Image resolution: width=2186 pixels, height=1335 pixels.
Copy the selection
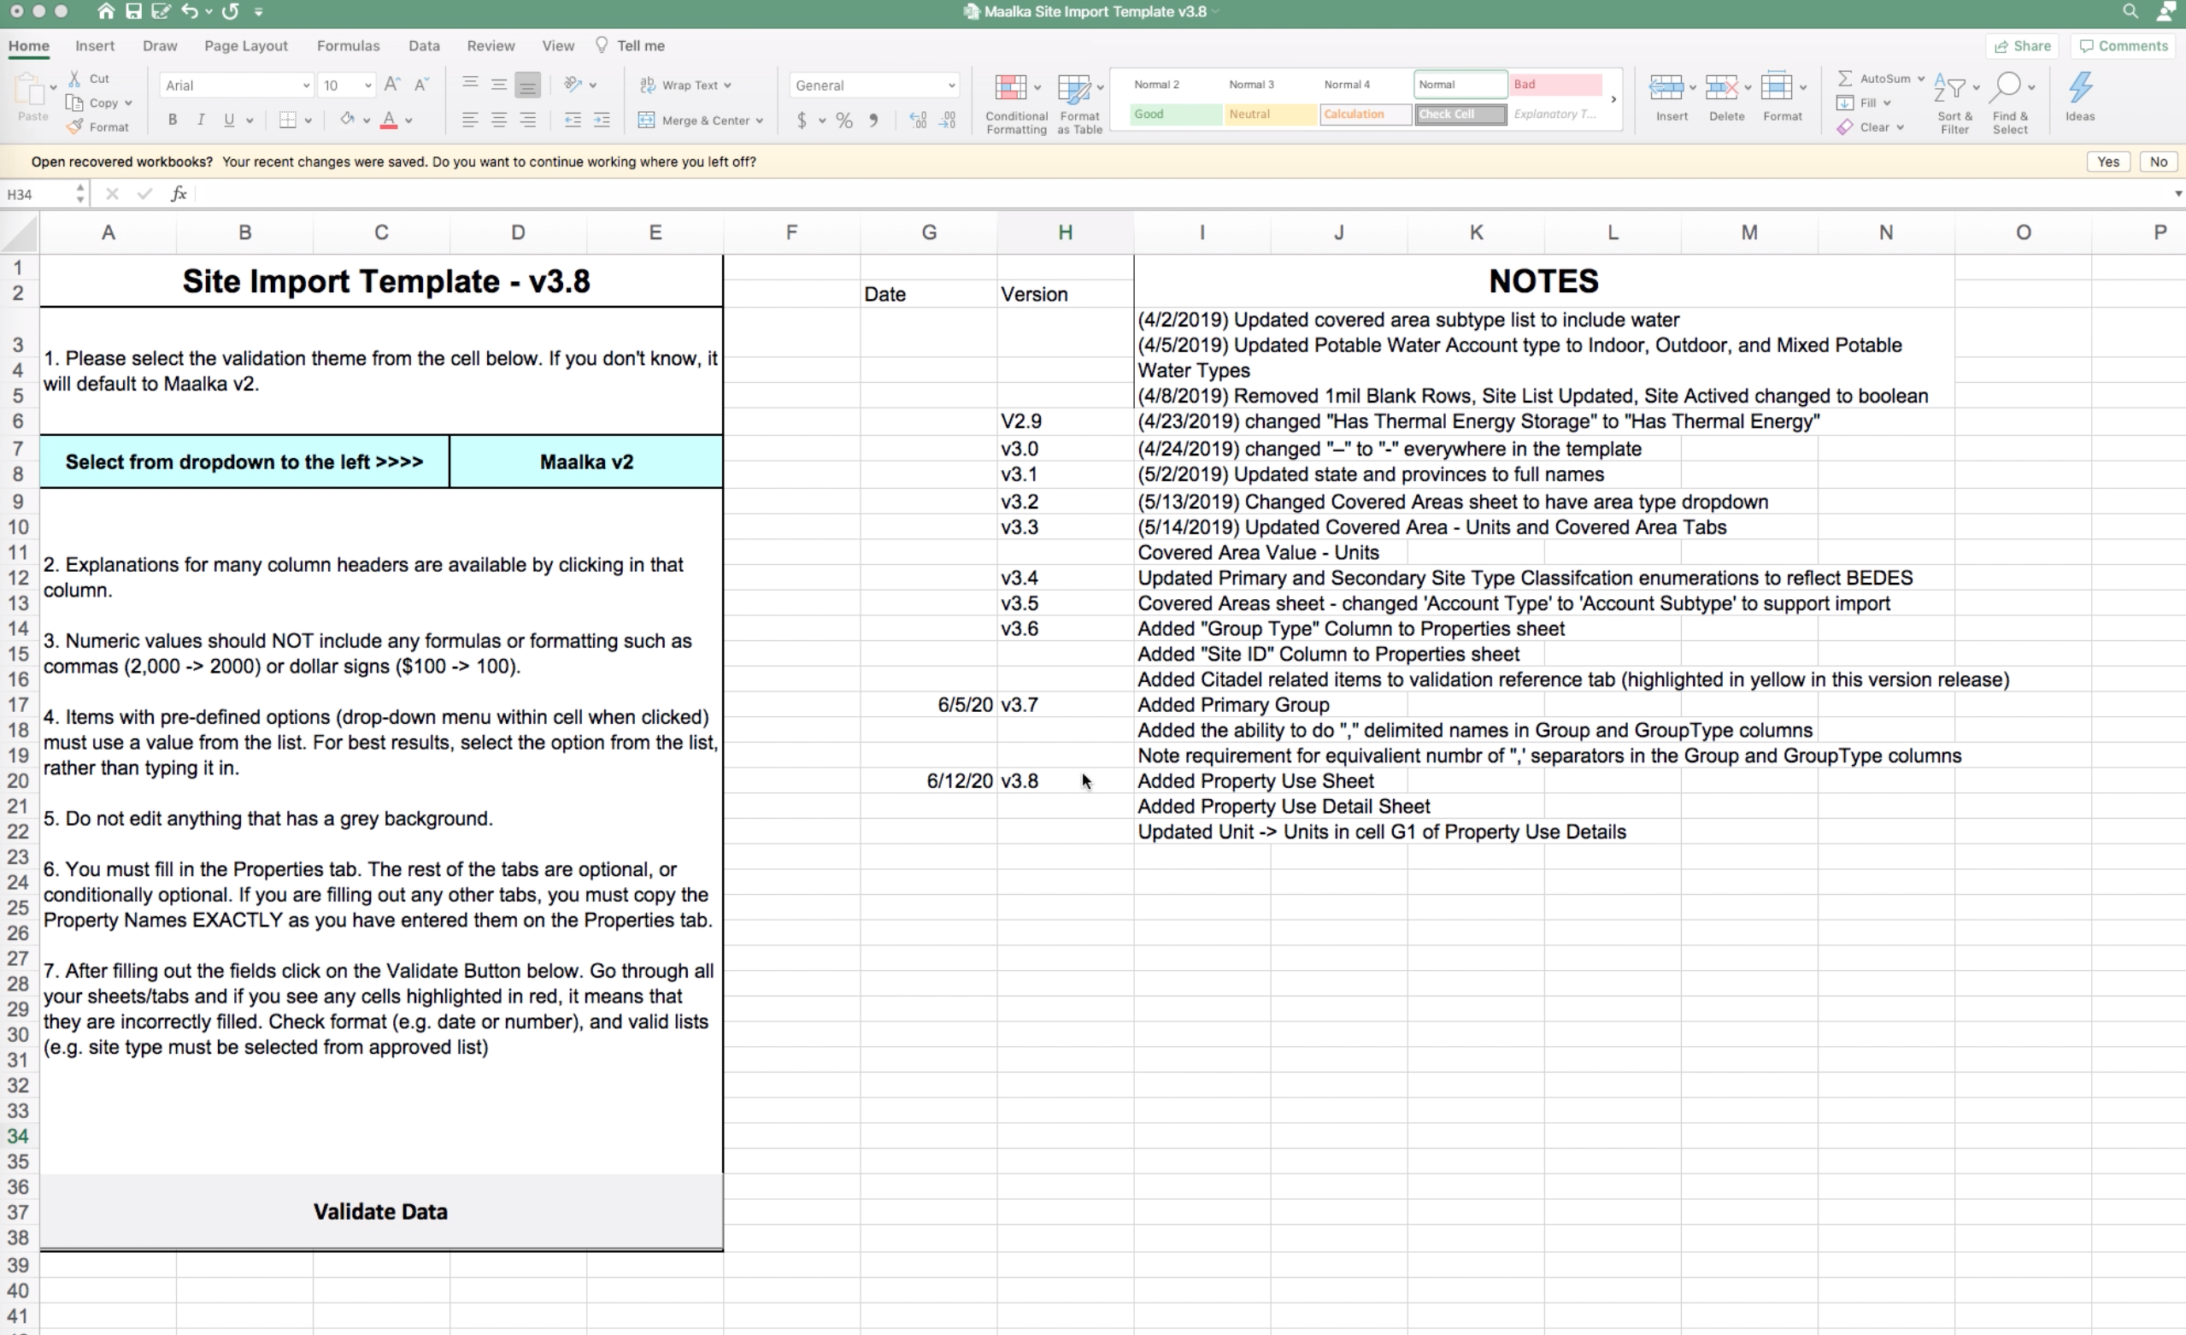coord(92,103)
